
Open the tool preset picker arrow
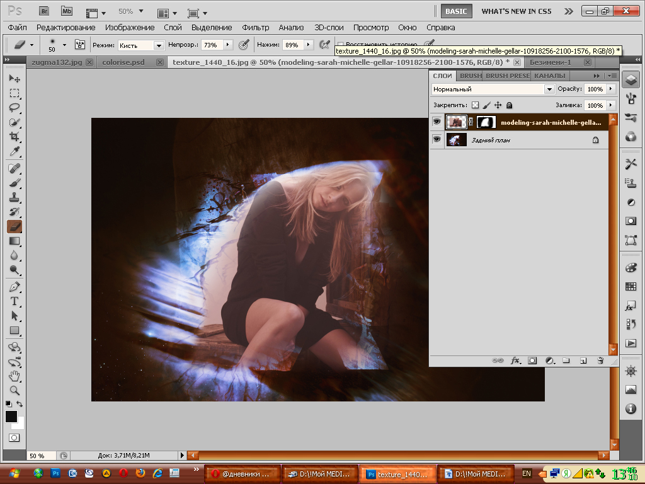31,45
